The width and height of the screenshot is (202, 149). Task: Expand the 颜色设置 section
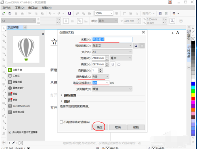pyautogui.click(x=70, y=95)
